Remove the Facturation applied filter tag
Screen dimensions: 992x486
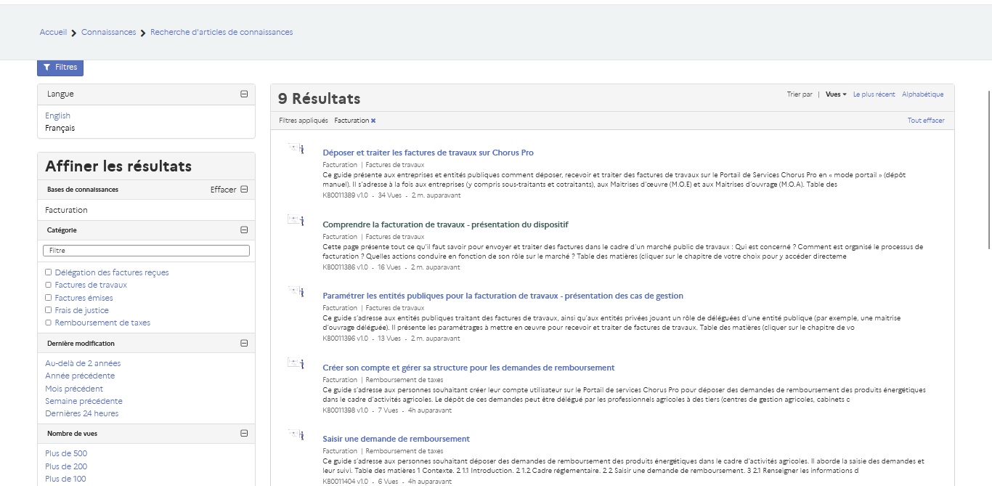click(x=373, y=121)
